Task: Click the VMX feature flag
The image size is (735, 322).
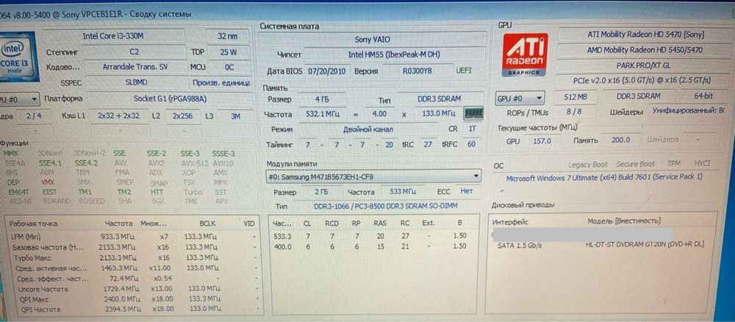Action: click(x=47, y=182)
